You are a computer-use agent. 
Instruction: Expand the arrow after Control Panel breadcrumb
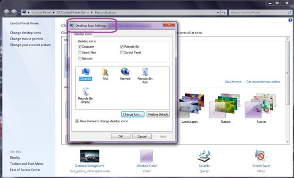click(54, 12)
